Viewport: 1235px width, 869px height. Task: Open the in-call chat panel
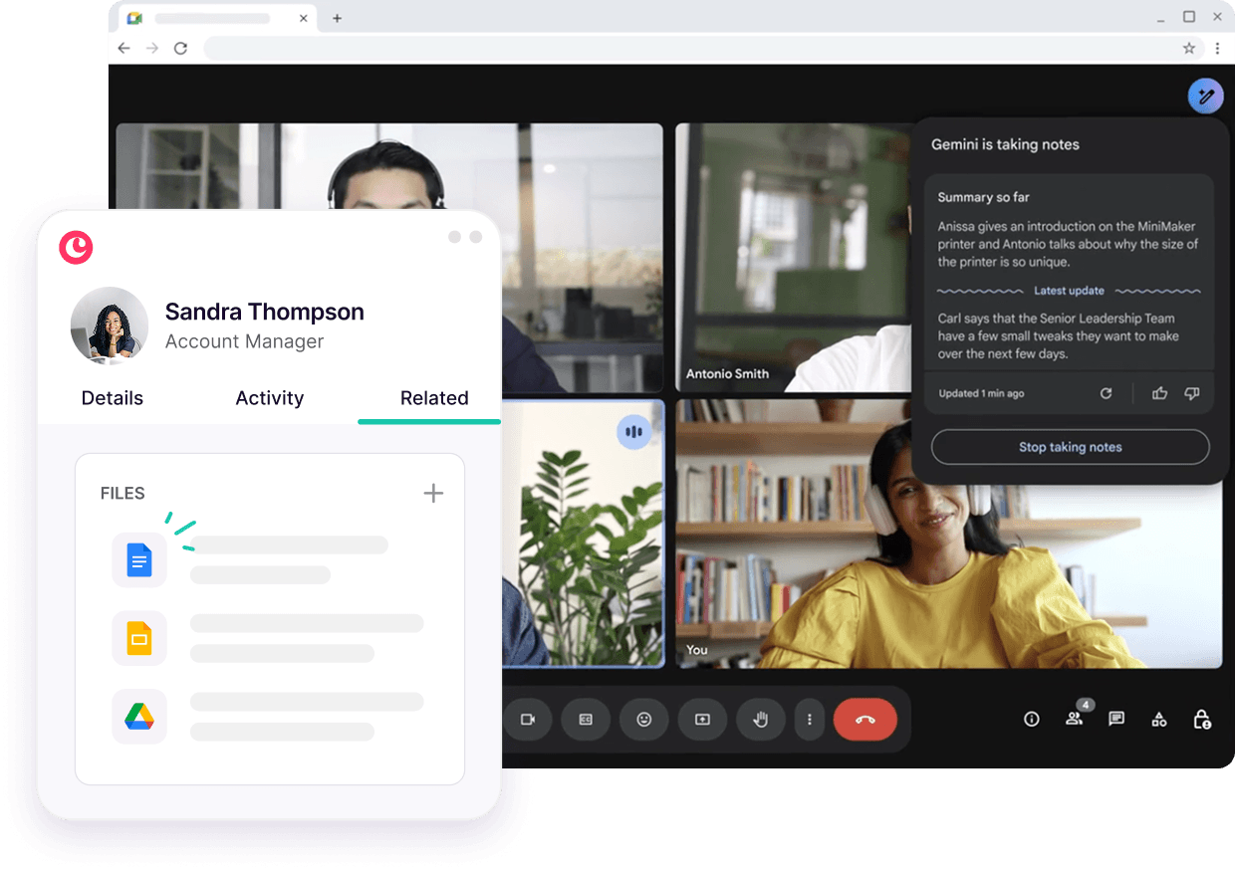coord(1116,719)
